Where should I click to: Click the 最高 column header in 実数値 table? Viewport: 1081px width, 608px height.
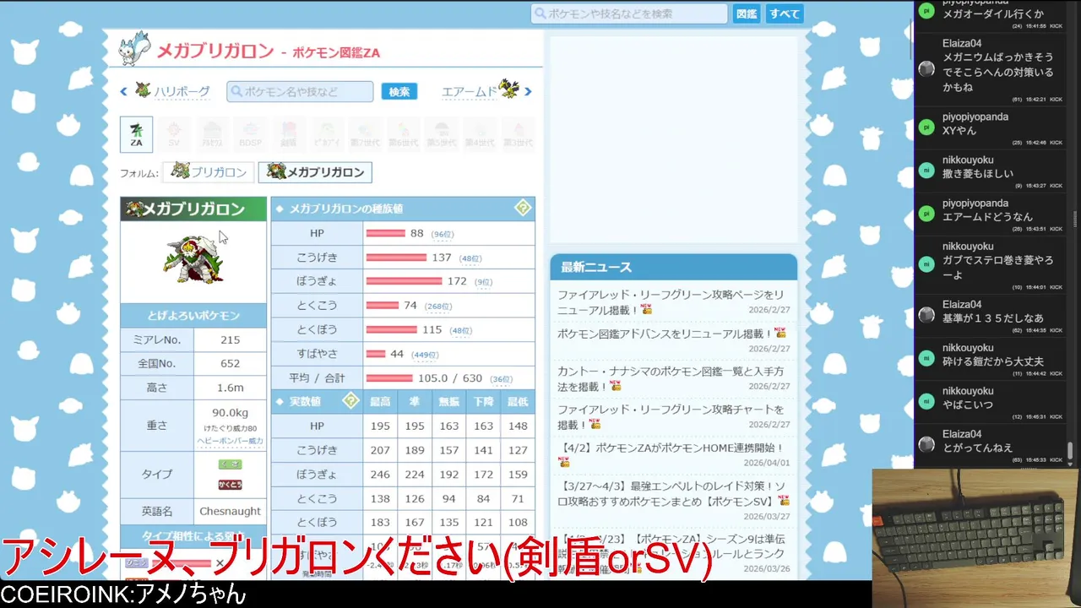point(380,402)
